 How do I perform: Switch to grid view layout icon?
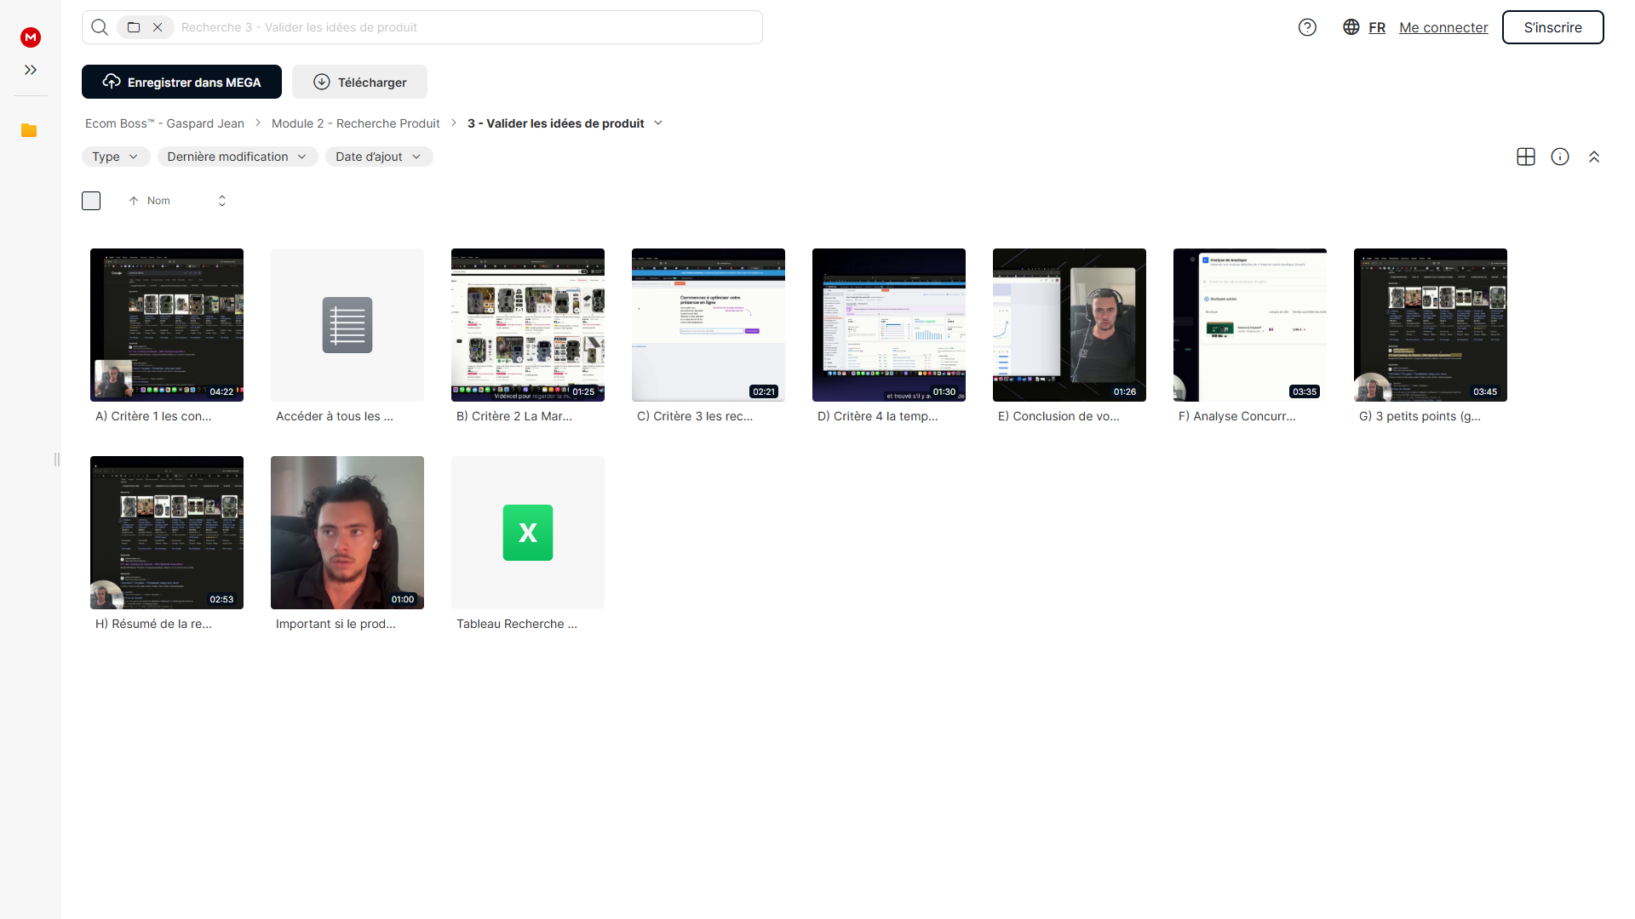[x=1526, y=157]
